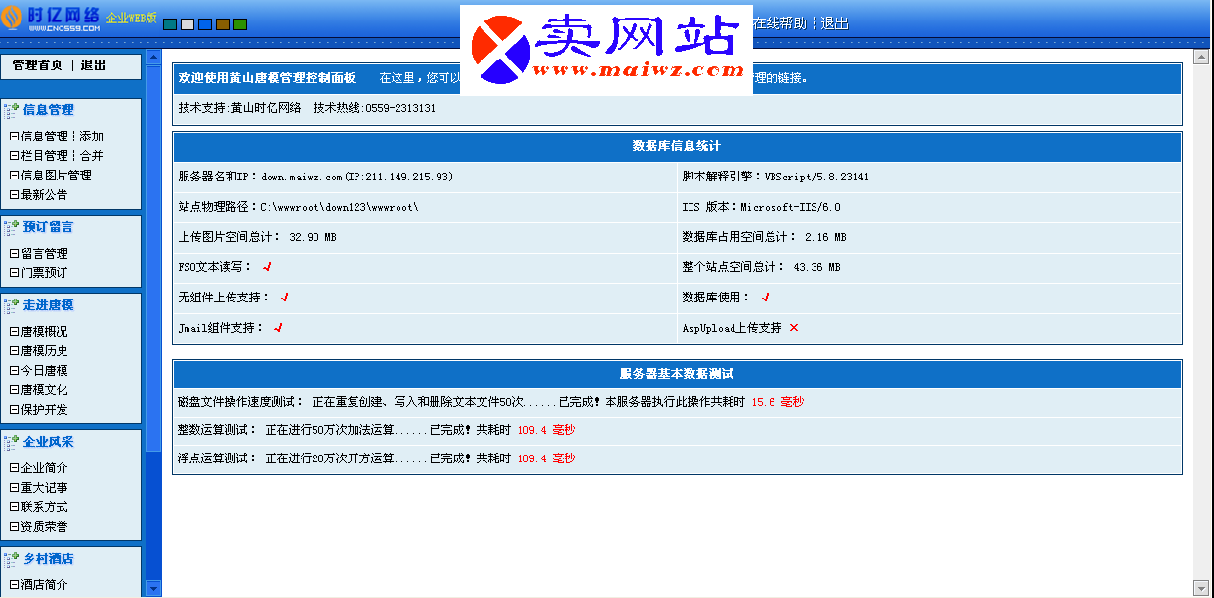Click the Microsoft-IIS/6.0 version value
The width and height of the screenshot is (1214, 598).
[790, 207]
